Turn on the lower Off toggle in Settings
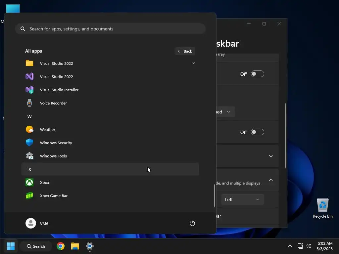Image resolution: width=339 pixels, height=254 pixels. coord(257,132)
